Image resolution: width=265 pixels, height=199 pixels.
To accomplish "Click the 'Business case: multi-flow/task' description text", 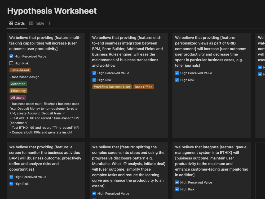I will tap(44, 109).
